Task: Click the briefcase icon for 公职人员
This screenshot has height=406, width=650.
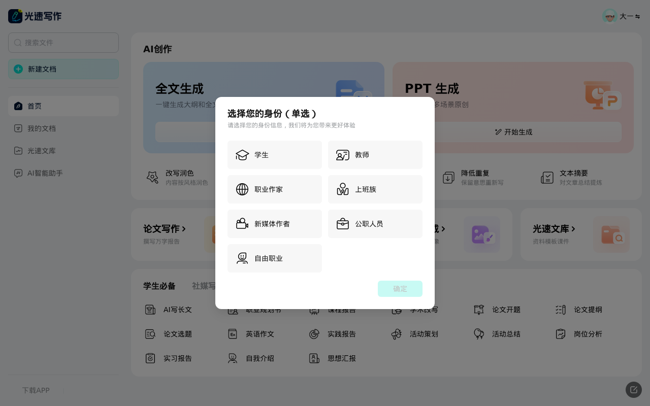Action: tap(343, 224)
